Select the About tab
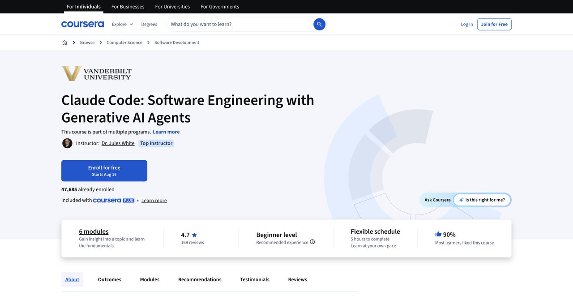The height and width of the screenshot is (300, 573). tap(72, 279)
